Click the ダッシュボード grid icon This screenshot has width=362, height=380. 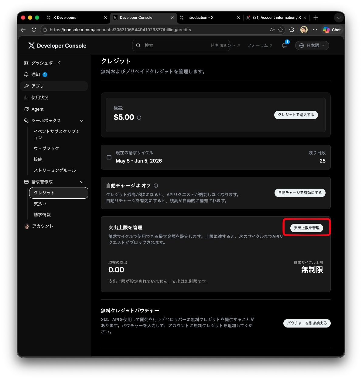[26, 63]
